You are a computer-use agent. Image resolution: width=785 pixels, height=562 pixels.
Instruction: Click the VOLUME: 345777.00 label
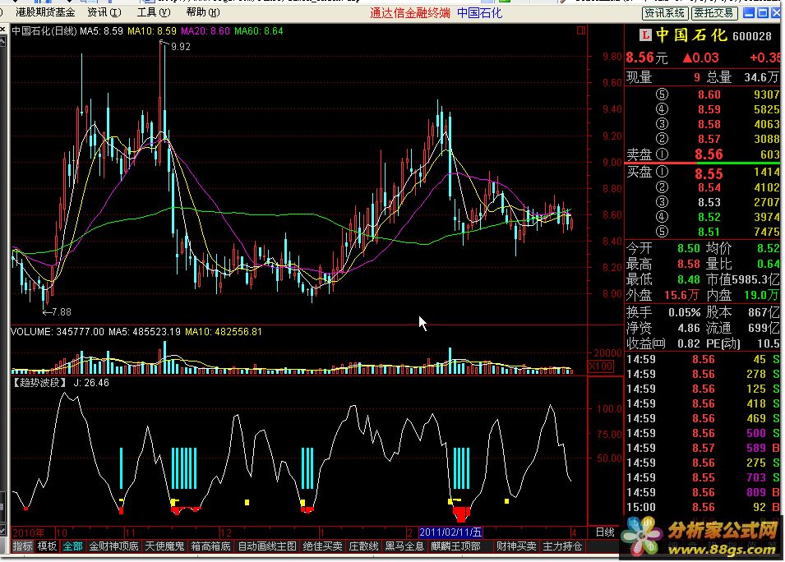coord(58,332)
